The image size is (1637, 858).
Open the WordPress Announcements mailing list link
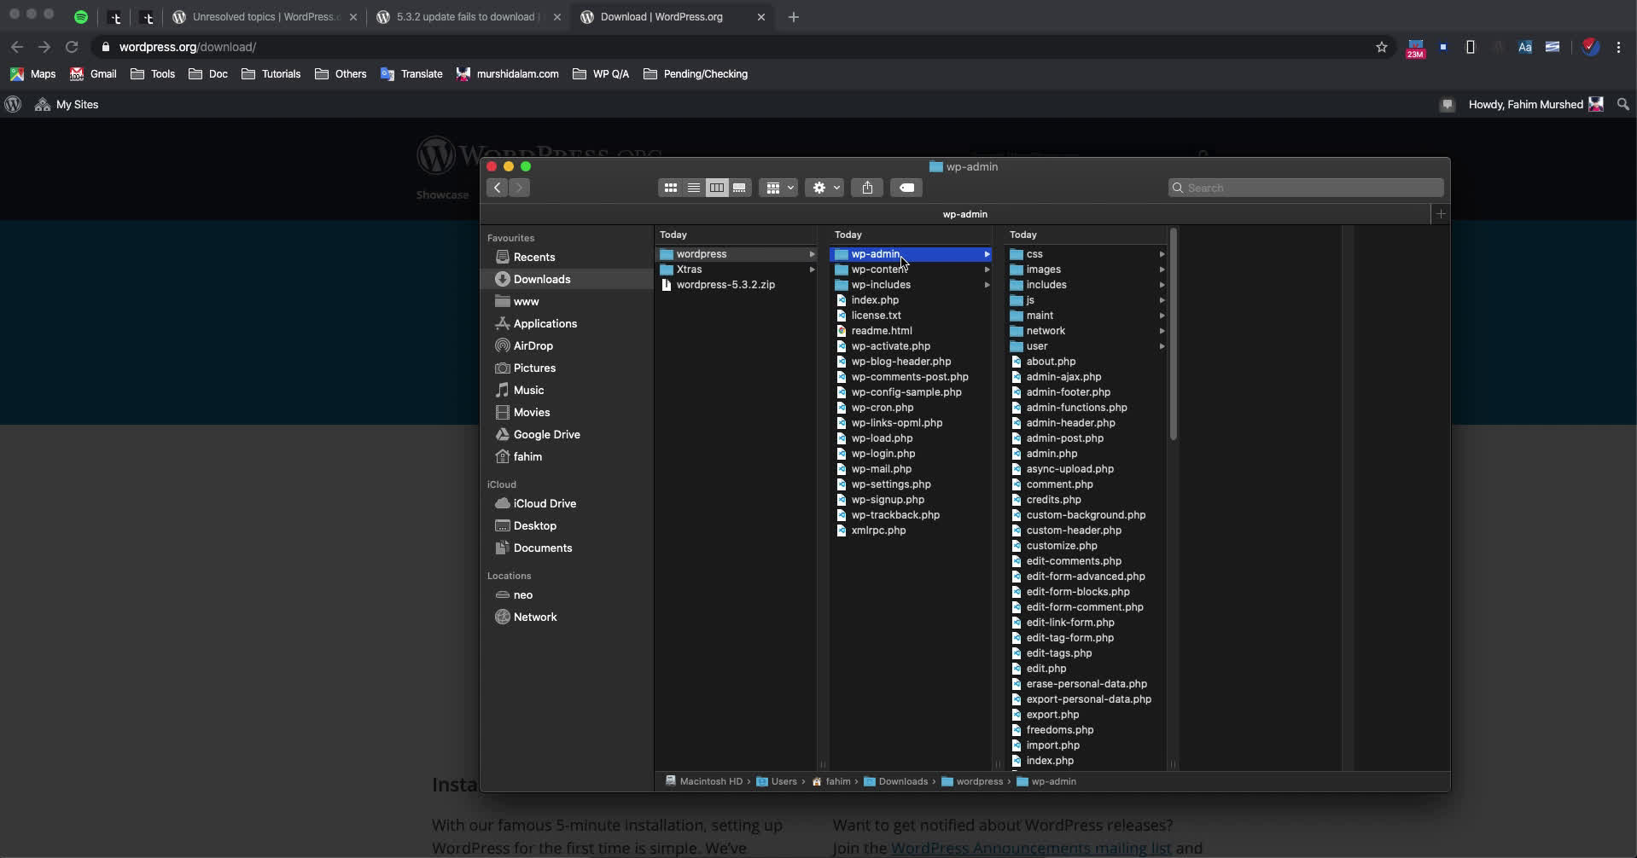point(1030,848)
